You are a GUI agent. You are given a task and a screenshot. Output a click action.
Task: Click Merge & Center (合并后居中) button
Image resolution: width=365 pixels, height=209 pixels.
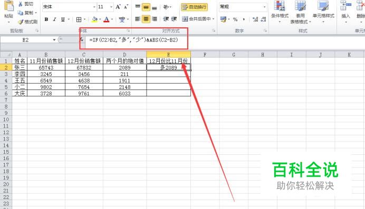click(x=196, y=19)
